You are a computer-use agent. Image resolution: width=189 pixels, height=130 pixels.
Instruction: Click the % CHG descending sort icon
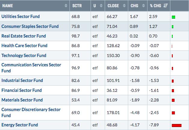pyautogui.click(x=166, y=5)
